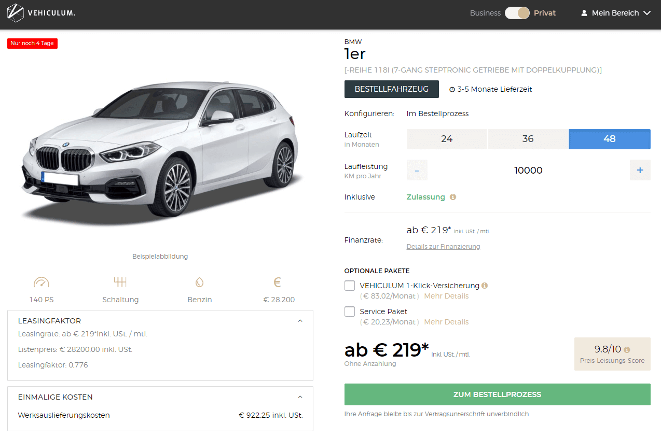661x439 pixels.
Task: Click the 3-5 Monate Lieferzeit text
Action: tap(494, 89)
